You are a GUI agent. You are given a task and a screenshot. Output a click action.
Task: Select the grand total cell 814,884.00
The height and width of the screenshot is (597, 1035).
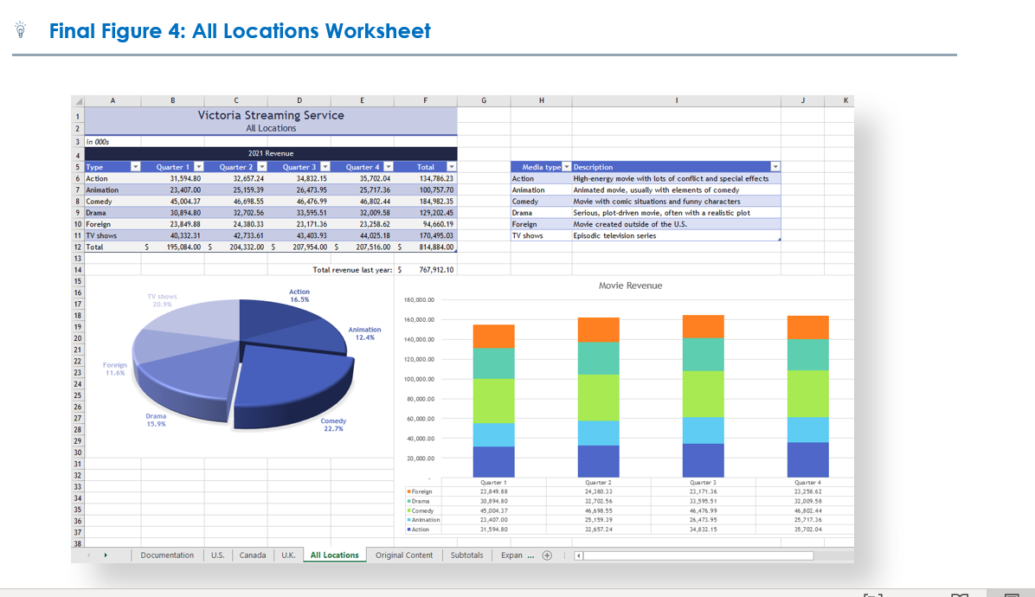pos(426,247)
